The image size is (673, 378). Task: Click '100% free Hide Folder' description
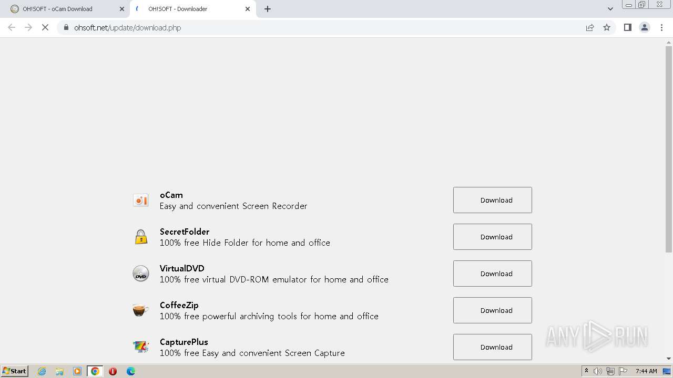[245, 243]
